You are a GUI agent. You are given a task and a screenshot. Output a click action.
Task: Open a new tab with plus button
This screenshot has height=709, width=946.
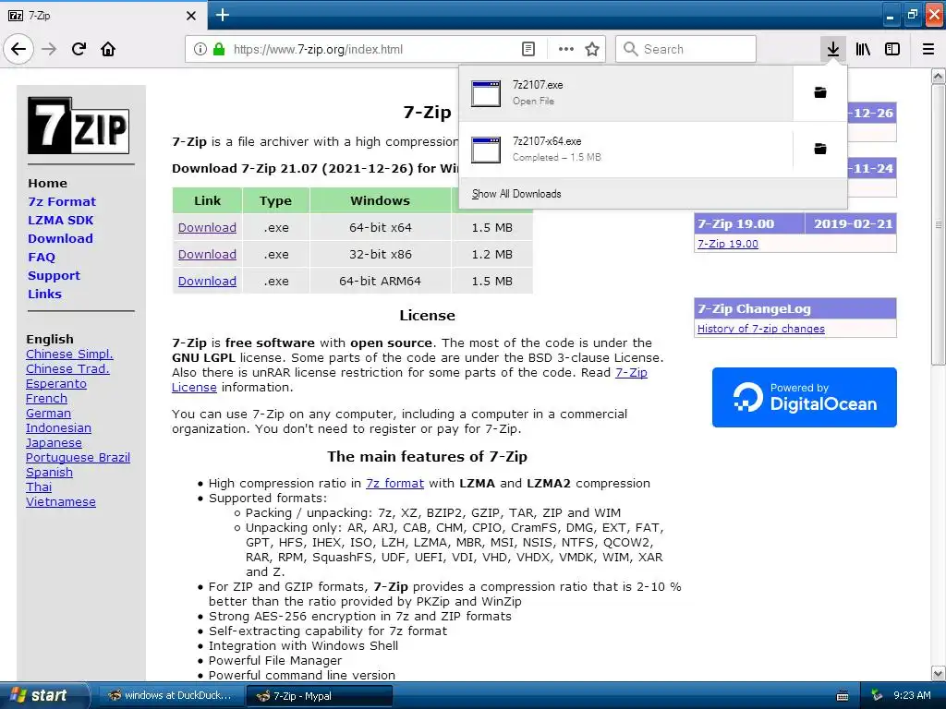(x=223, y=15)
